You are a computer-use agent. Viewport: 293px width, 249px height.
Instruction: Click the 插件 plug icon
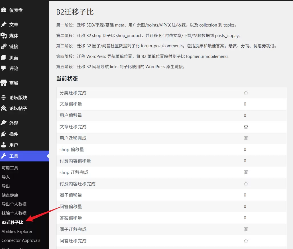pos(3,134)
